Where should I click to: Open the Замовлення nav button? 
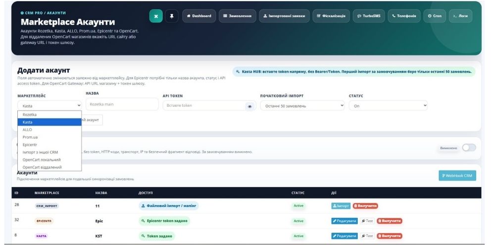point(238,16)
